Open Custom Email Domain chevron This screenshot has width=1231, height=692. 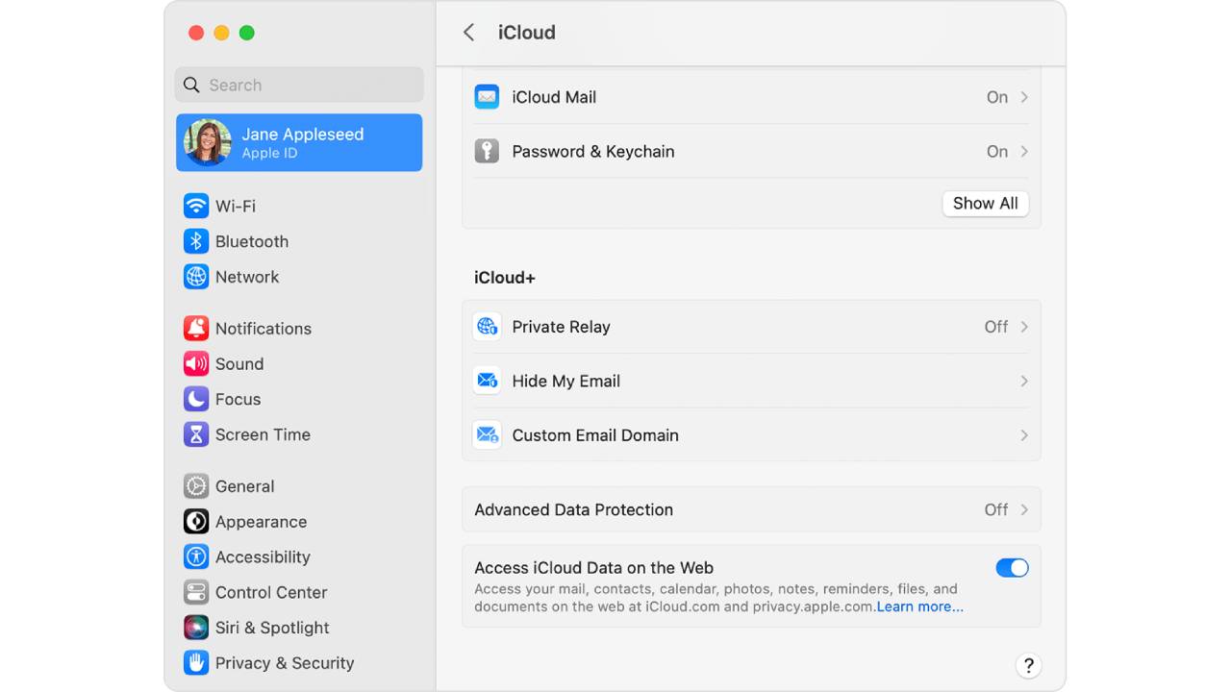[x=1024, y=435]
